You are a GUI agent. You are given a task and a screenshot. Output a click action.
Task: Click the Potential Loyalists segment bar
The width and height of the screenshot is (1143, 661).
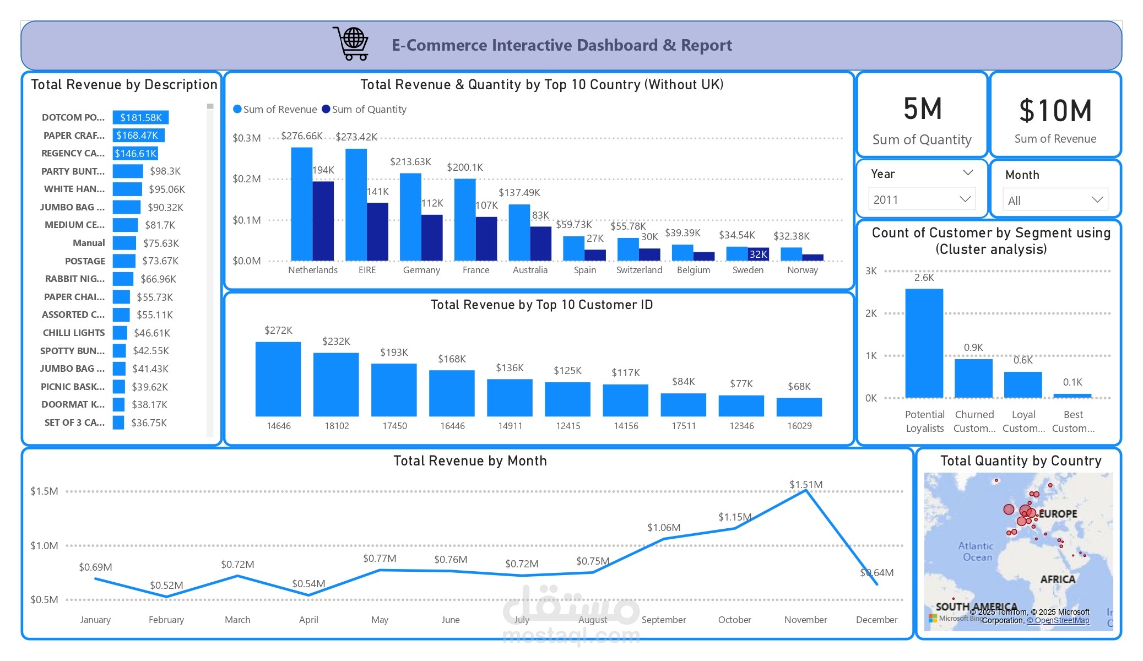click(924, 343)
